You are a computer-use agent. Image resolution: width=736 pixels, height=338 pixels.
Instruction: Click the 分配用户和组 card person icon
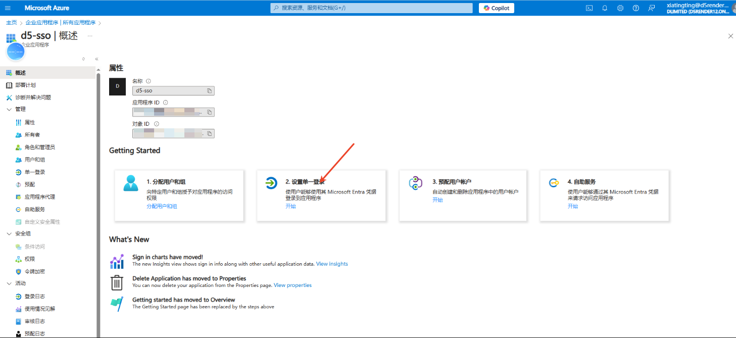tap(131, 183)
